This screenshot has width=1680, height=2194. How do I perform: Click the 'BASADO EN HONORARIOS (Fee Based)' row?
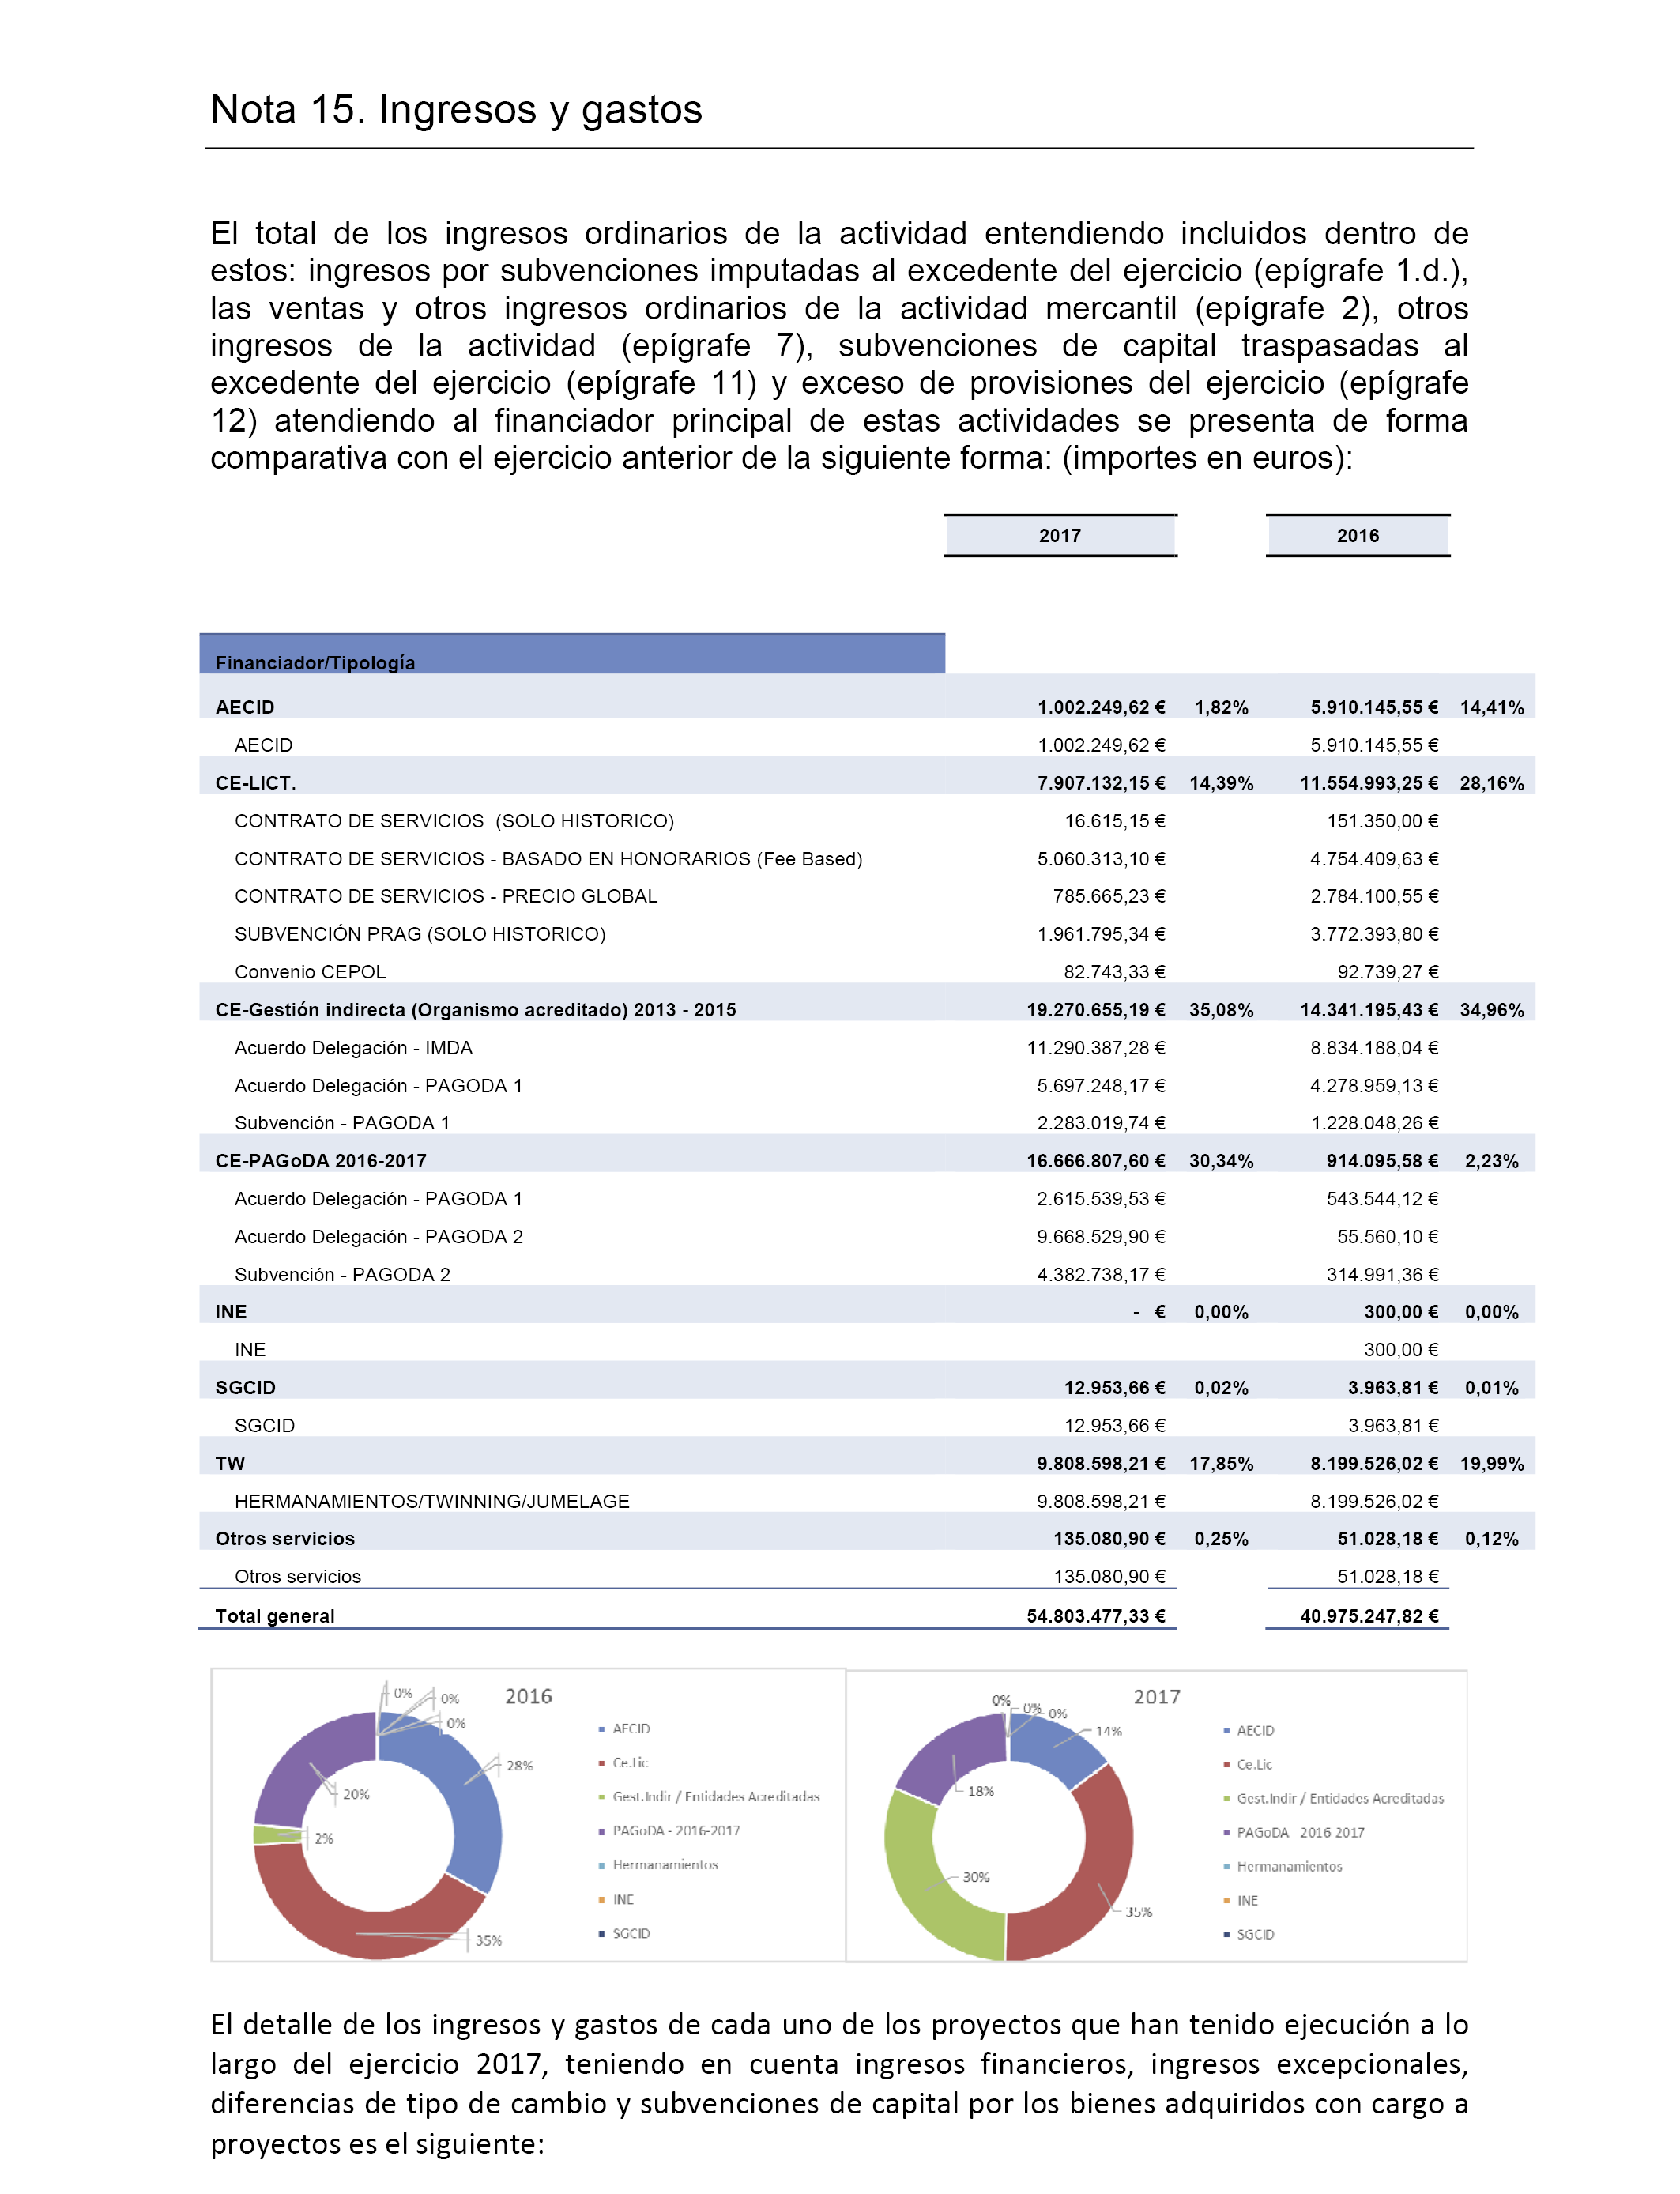[x=548, y=859]
